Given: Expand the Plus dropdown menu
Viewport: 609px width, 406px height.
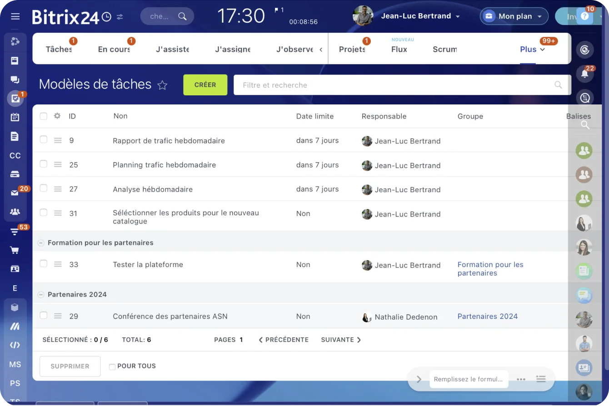Looking at the screenshot, I should coord(532,50).
